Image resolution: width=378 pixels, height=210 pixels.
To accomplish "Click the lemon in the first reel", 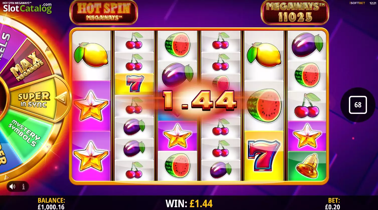I will click(91, 55).
